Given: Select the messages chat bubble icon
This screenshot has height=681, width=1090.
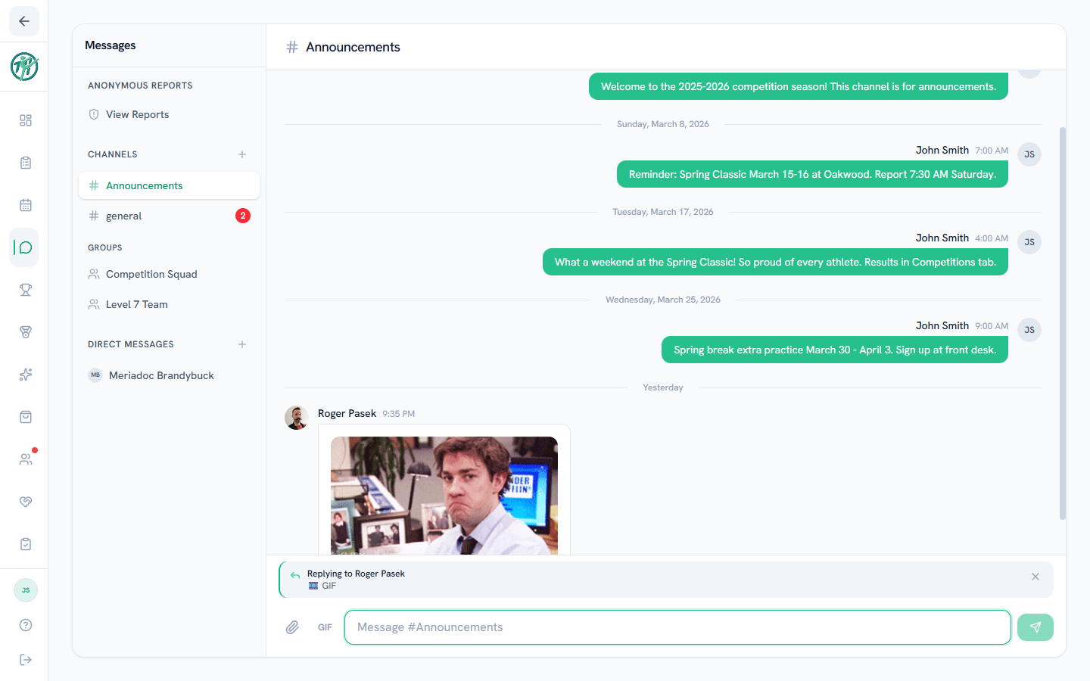Looking at the screenshot, I should click(x=26, y=247).
